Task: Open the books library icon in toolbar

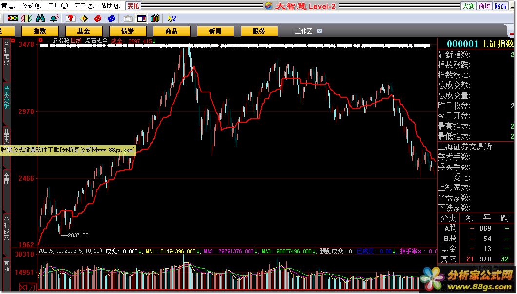Action: pos(155,18)
